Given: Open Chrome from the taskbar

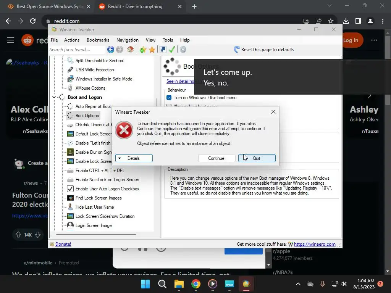Looking at the screenshot, I should click(196, 284).
